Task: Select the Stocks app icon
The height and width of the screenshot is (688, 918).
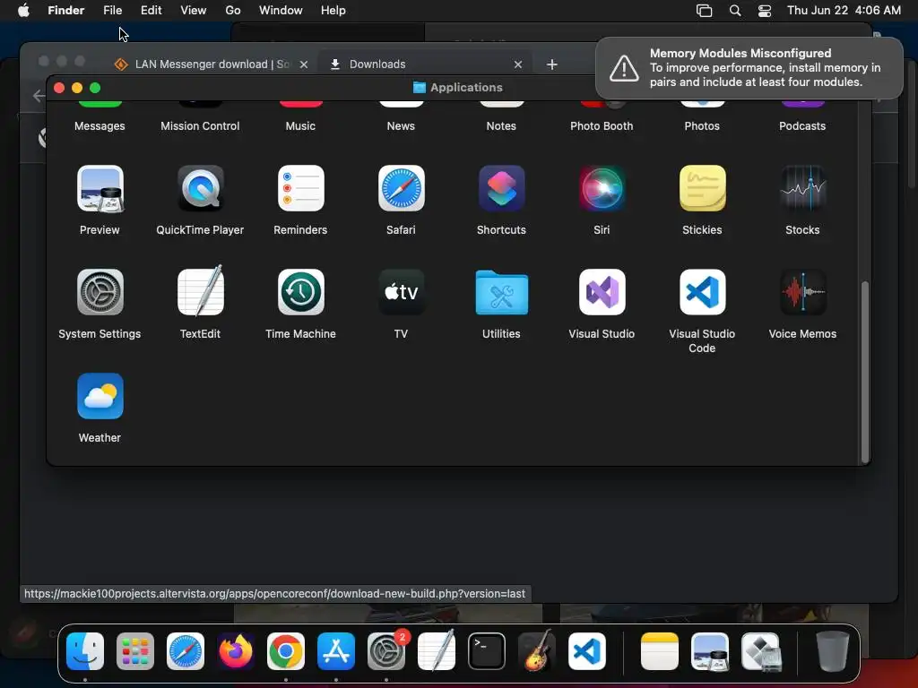Action: click(802, 188)
